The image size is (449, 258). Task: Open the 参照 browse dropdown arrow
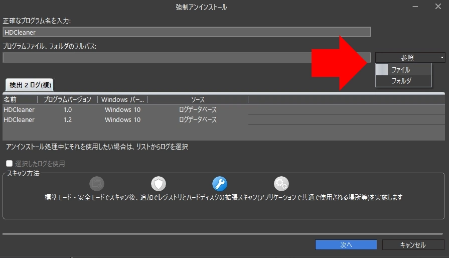442,58
